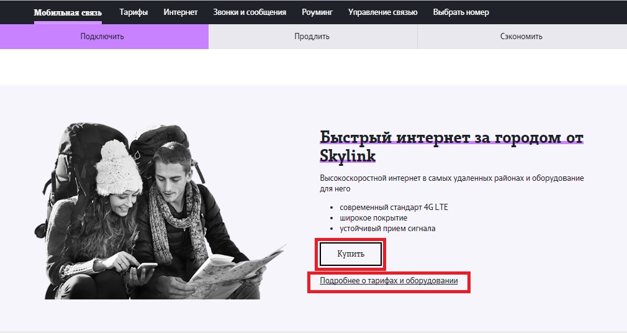Viewport: 627px width, 333px height.
Task: Click the bullet современный стандарт 4G LTE
Action: tap(394, 208)
